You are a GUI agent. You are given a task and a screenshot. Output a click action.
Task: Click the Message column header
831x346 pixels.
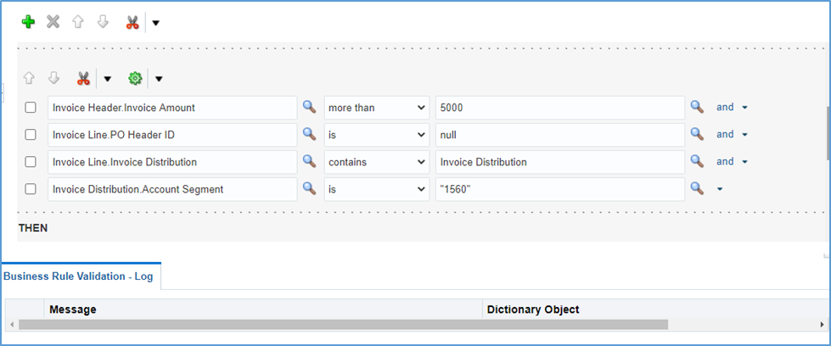tap(73, 310)
